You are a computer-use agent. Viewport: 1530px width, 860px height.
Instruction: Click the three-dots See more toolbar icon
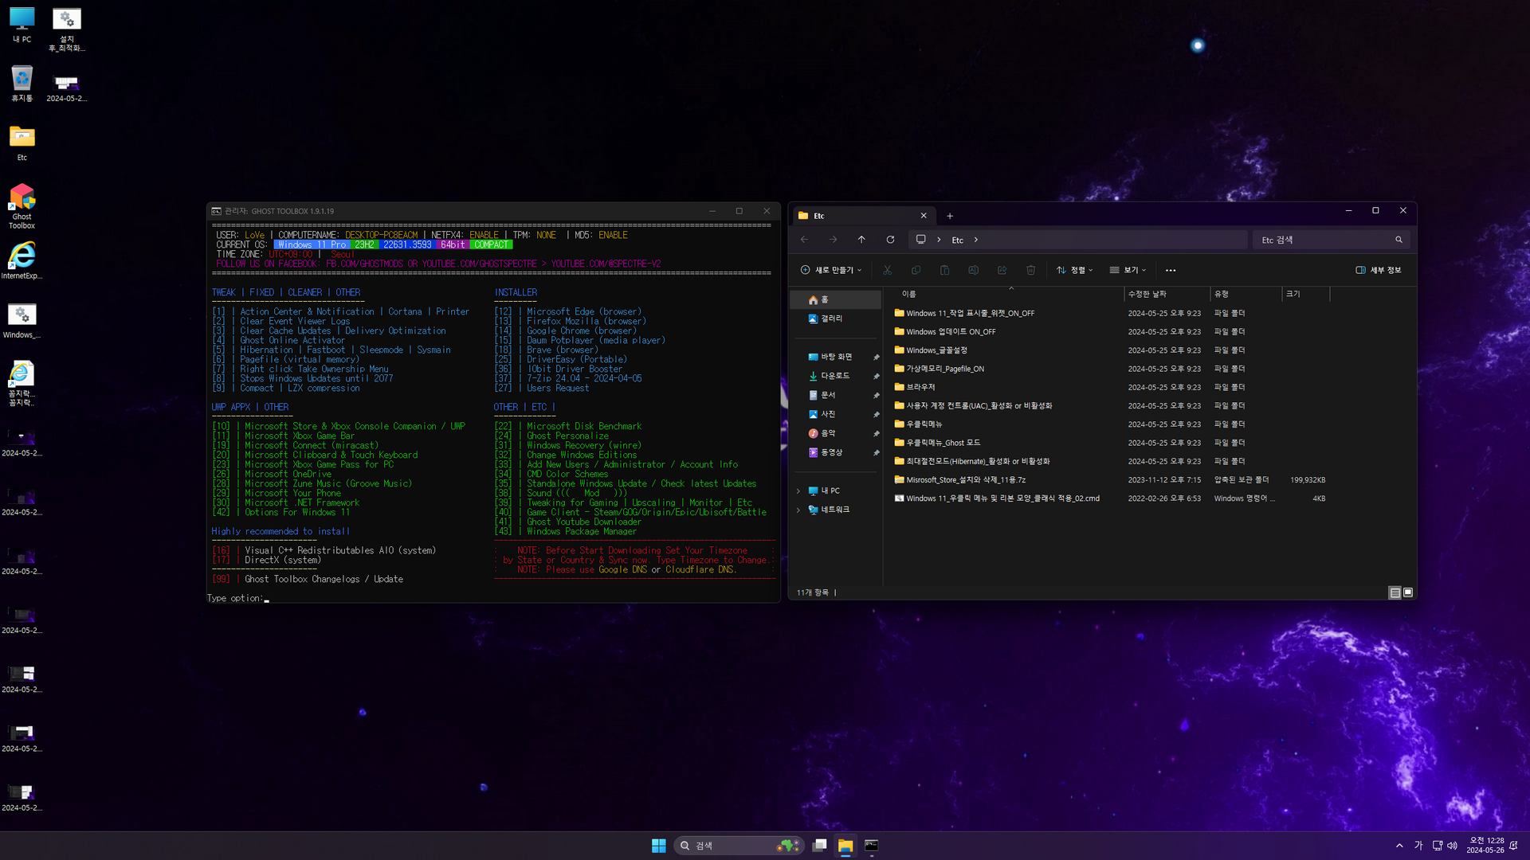(1170, 271)
